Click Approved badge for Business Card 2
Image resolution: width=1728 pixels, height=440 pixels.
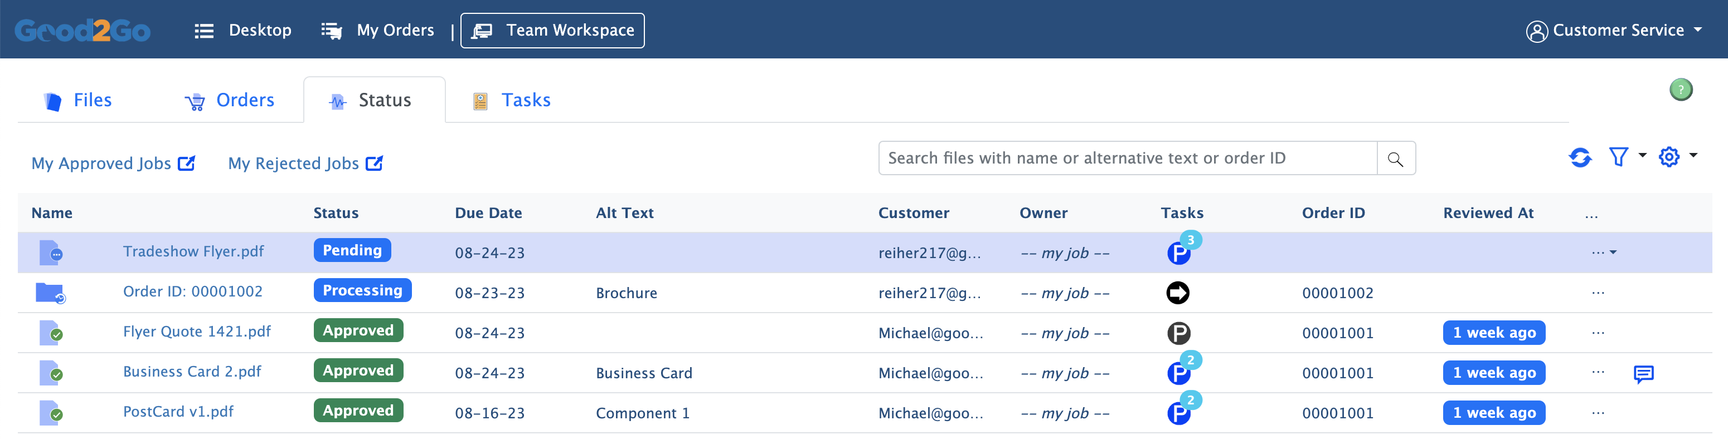click(358, 371)
